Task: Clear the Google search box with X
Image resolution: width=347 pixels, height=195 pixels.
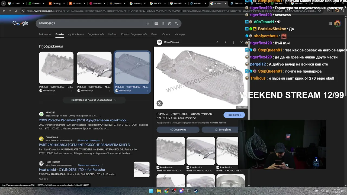Action: (x=148, y=24)
